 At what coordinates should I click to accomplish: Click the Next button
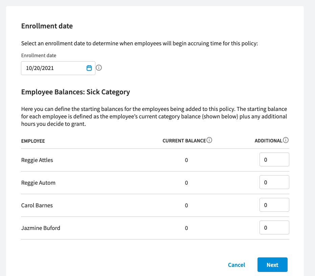272,265
